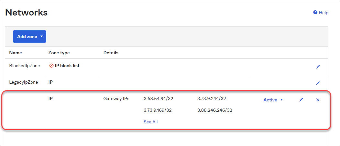This screenshot has height=146, width=340.
Task: Click gateway IP 3.73.9.244/32
Action: 212,99
